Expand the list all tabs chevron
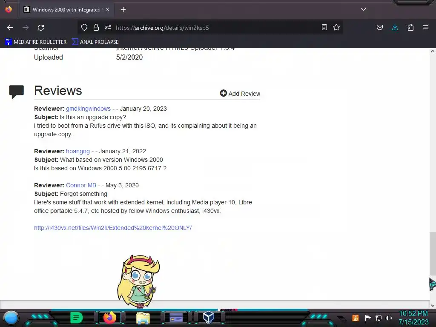Screen dimensions: 436x327 click(x=364, y=9)
